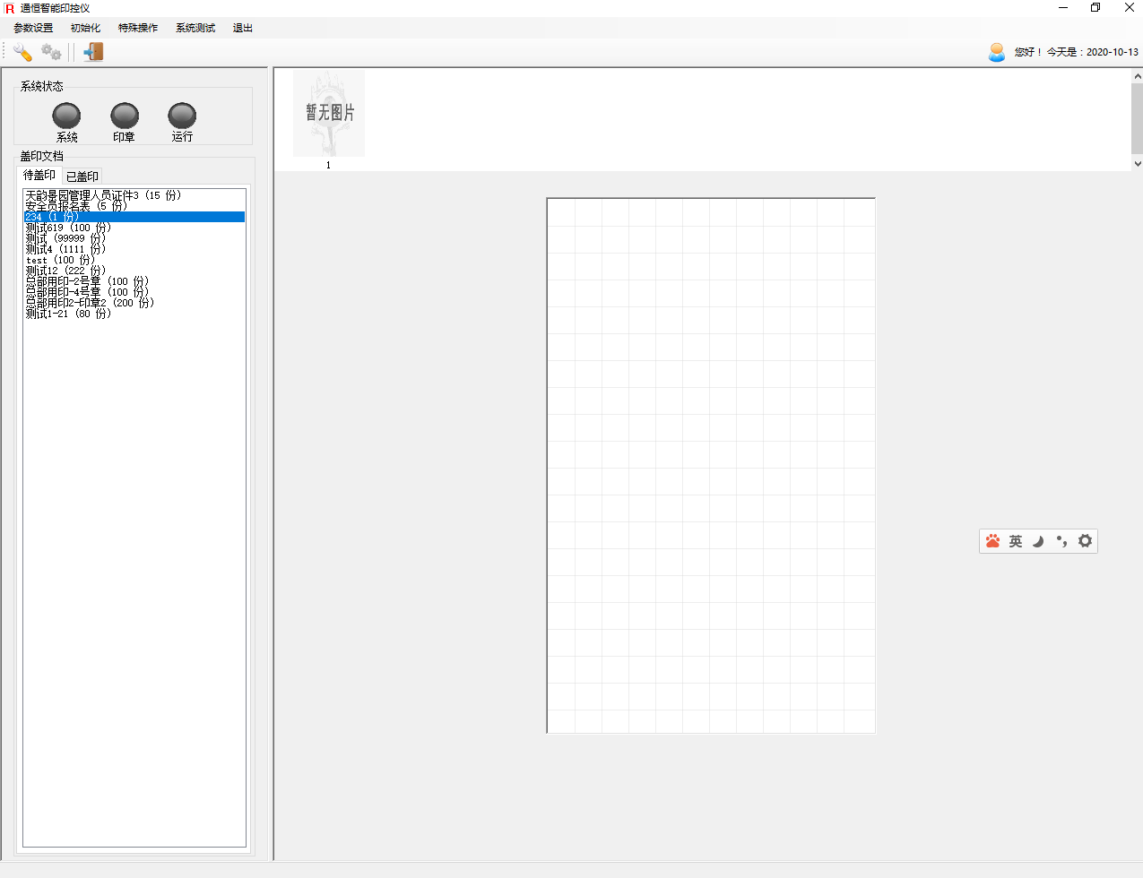Screen dimensions: 1143x878
Task: Click the 您好！今天是：2020-10-13 greeting text
Action: (x=1076, y=52)
